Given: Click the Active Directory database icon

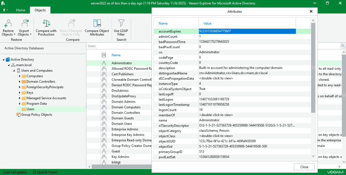Looking at the screenshot, I should tap(8, 60).
